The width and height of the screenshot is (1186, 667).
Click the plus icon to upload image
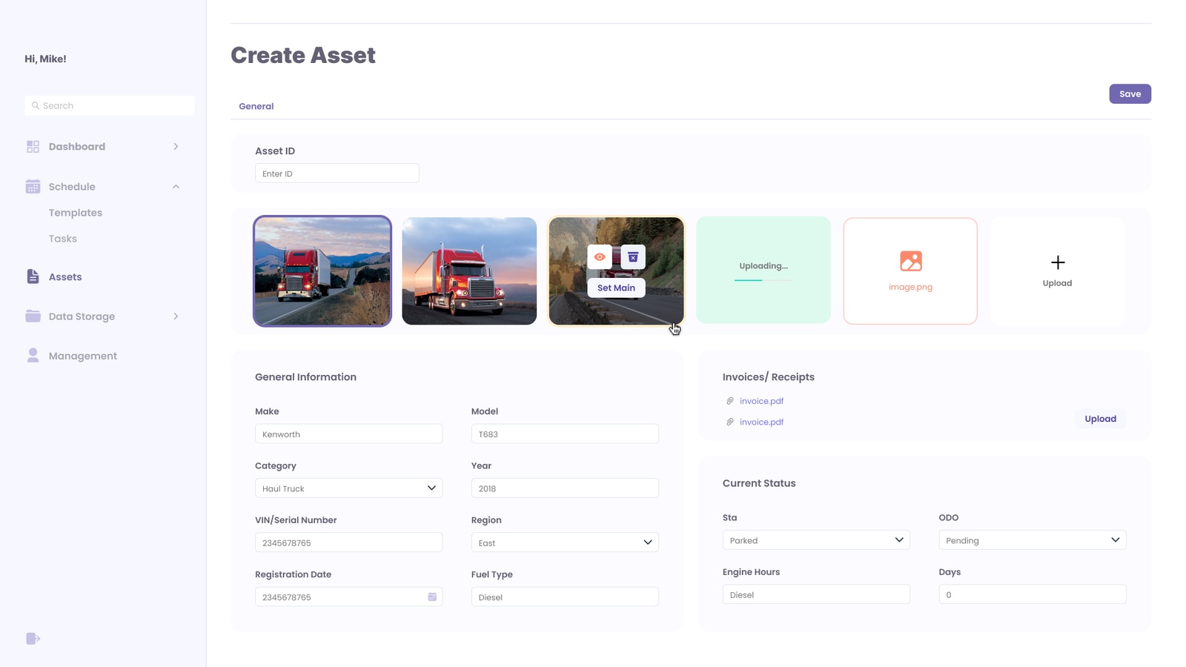pos(1058,262)
